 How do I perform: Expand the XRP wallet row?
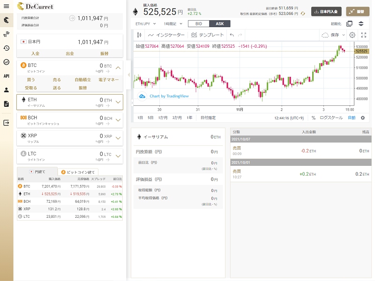pyautogui.click(x=118, y=137)
